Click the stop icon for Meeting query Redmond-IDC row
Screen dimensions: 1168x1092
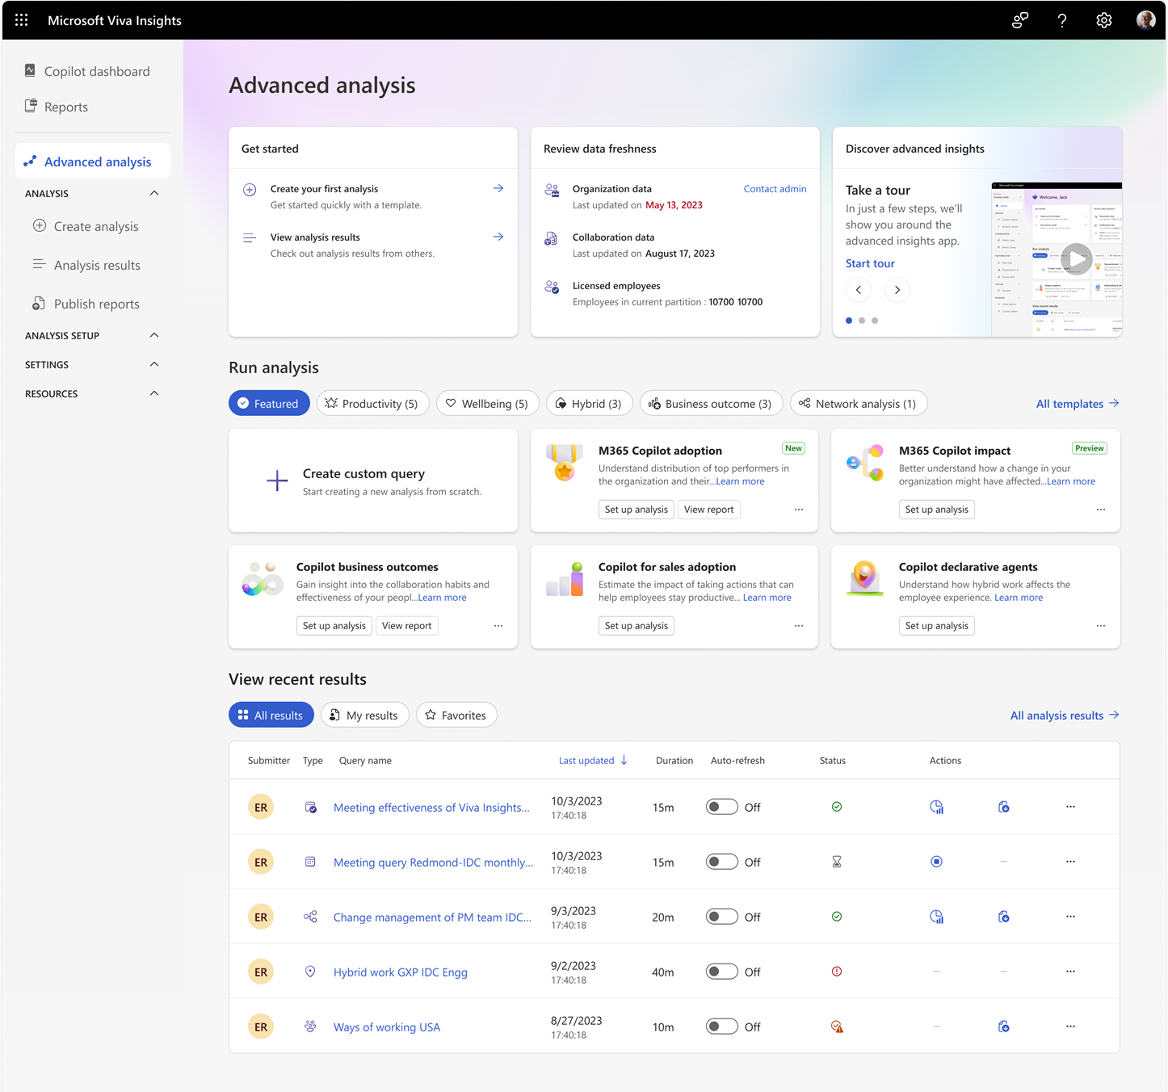click(937, 862)
